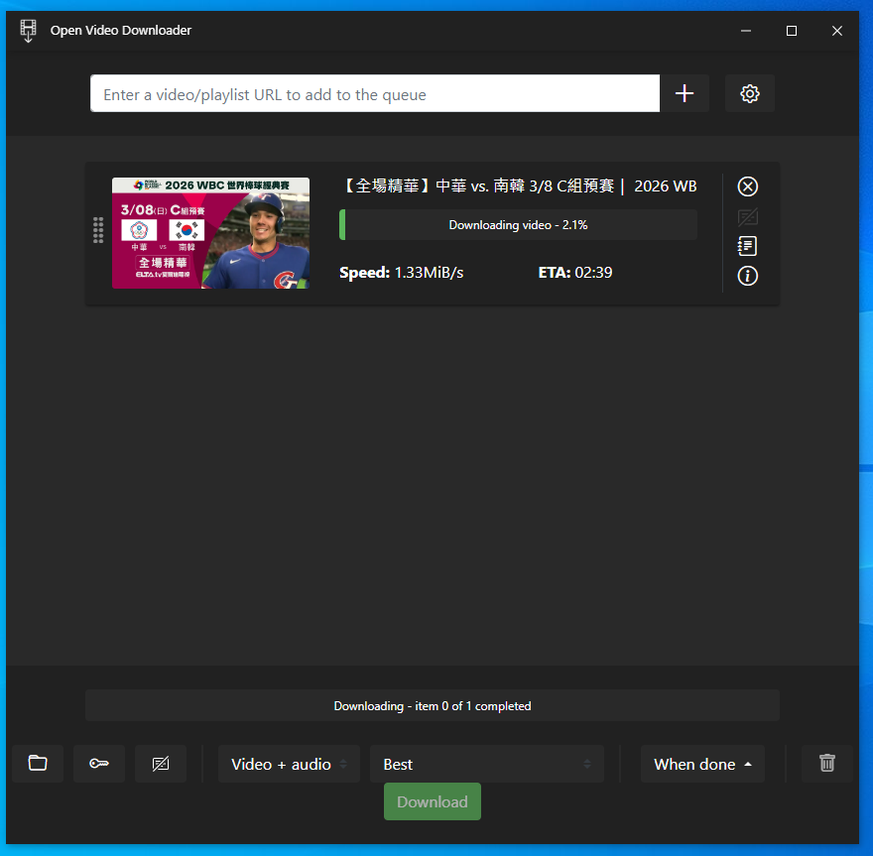The width and height of the screenshot is (873, 856).
Task: Click the drag handle dots on the item
Action: [x=98, y=230]
